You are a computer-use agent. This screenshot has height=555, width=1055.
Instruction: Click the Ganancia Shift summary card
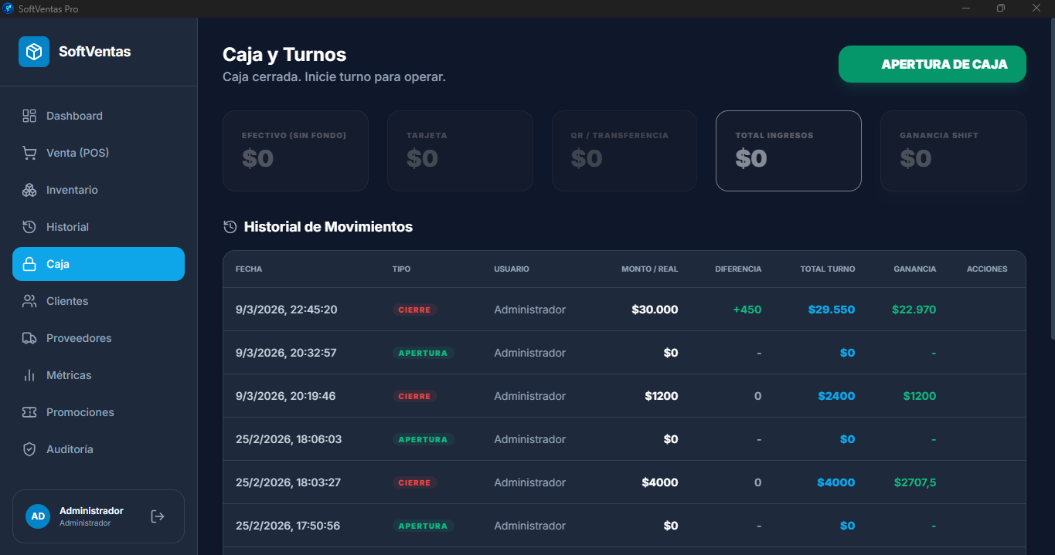pyautogui.click(x=952, y=151)
